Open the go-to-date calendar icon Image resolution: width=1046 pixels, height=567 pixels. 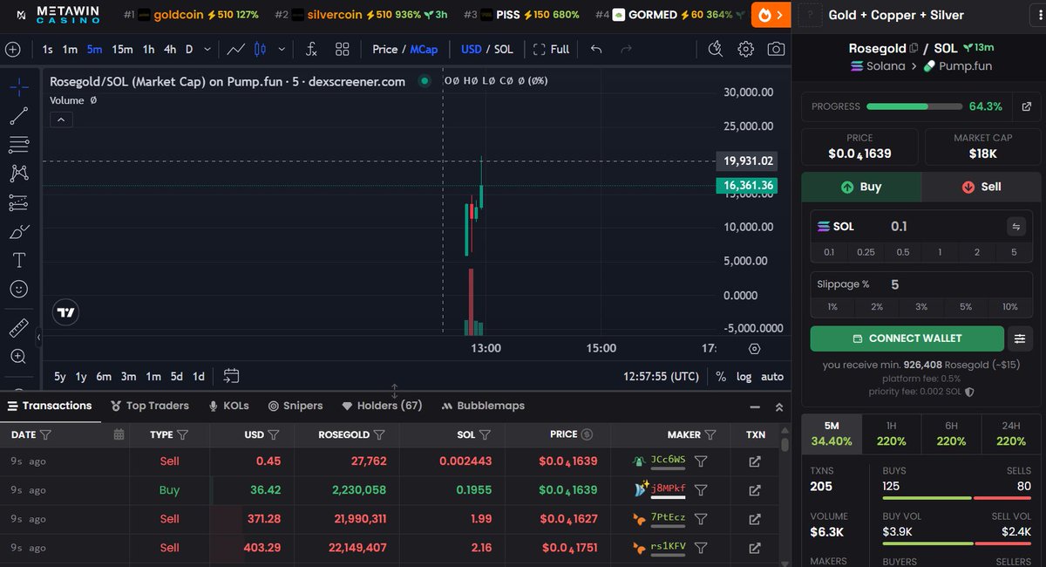point(231,376)
